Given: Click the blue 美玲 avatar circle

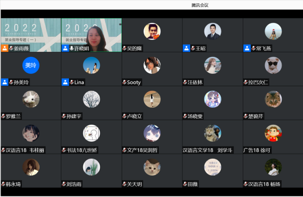Looking at the screenshot, I should (x=31, y=65).
